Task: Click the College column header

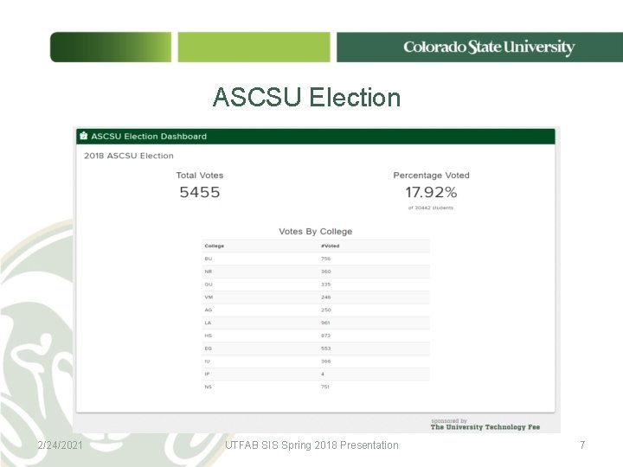Action: point(215,246)
